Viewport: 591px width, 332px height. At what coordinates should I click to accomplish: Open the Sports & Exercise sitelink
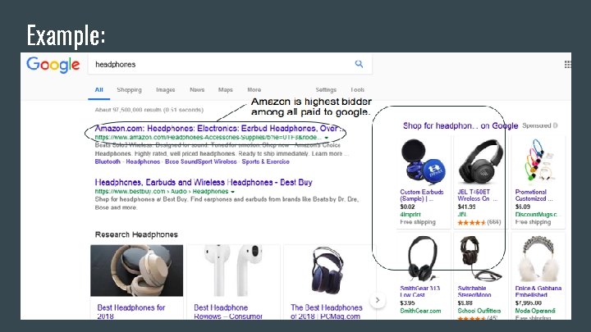click(266, 161)
